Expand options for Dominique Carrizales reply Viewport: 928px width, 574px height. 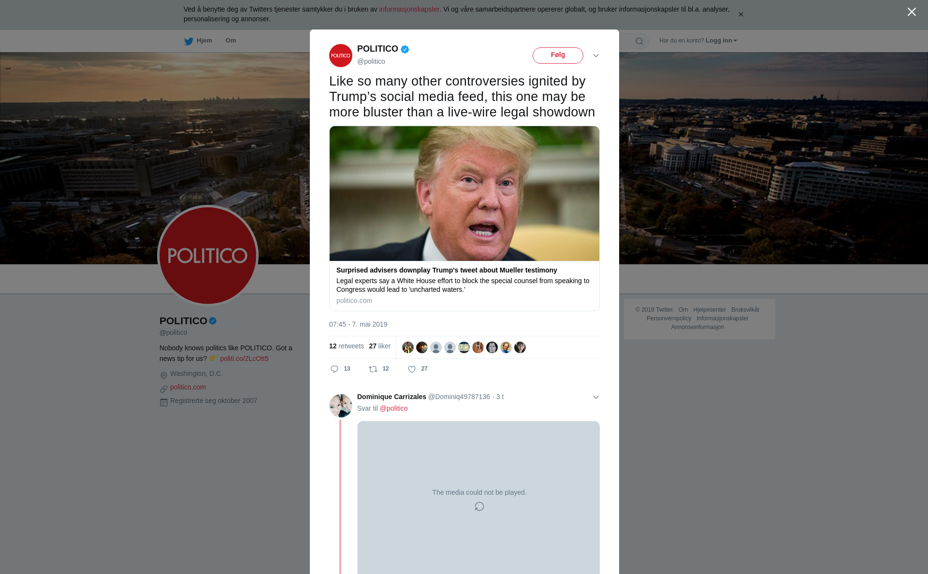[x=596, y=397]
